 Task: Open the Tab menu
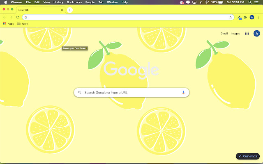point(101,2)
